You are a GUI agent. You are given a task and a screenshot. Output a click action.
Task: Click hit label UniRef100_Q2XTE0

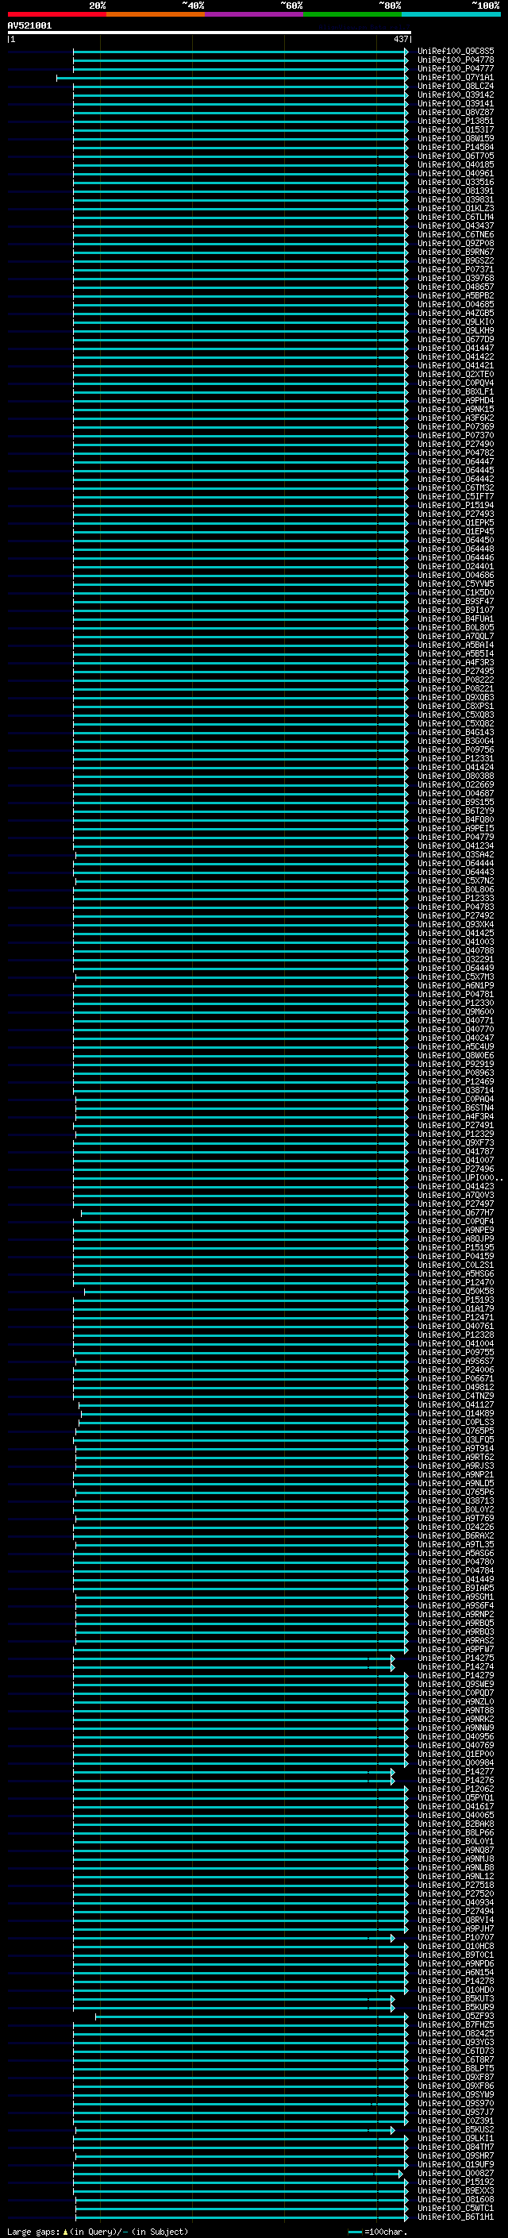(x=456, y=375)
